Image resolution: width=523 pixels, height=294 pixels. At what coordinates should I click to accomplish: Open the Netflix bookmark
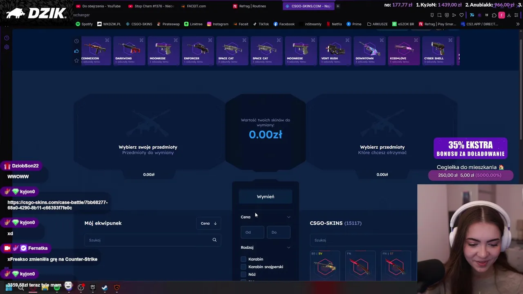(x=334, y=24)
